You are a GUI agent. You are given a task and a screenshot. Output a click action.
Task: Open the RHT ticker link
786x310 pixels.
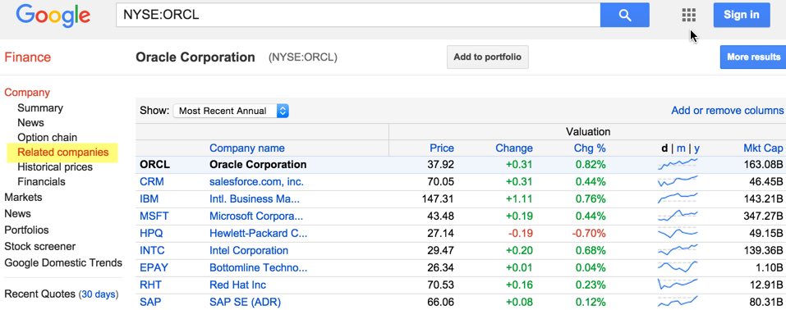pos(150,285)
